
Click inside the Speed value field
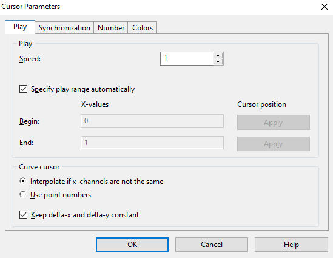pos(187,58)
